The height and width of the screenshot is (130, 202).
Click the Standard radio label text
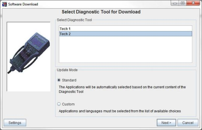(69, 80)
